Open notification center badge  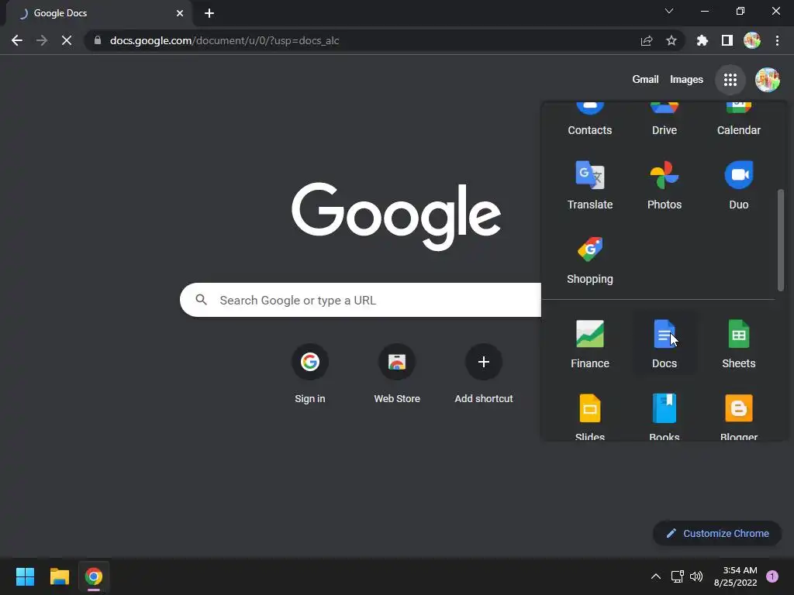tap(772, 576)
